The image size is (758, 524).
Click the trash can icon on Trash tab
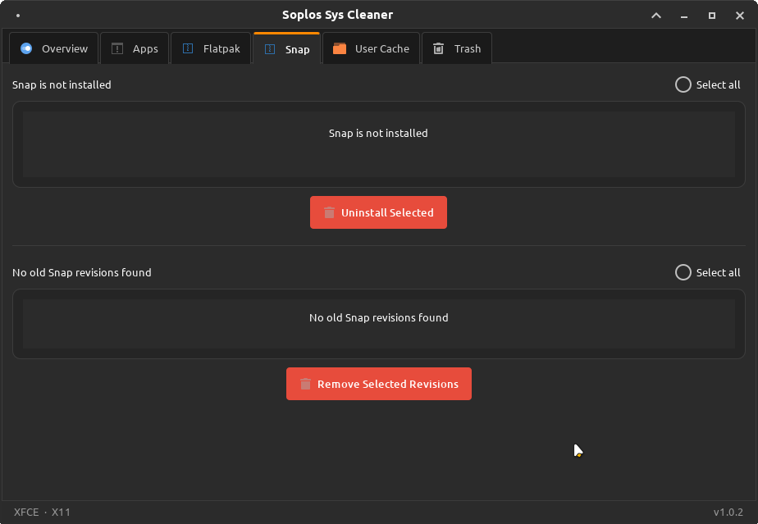coord(438,48)
